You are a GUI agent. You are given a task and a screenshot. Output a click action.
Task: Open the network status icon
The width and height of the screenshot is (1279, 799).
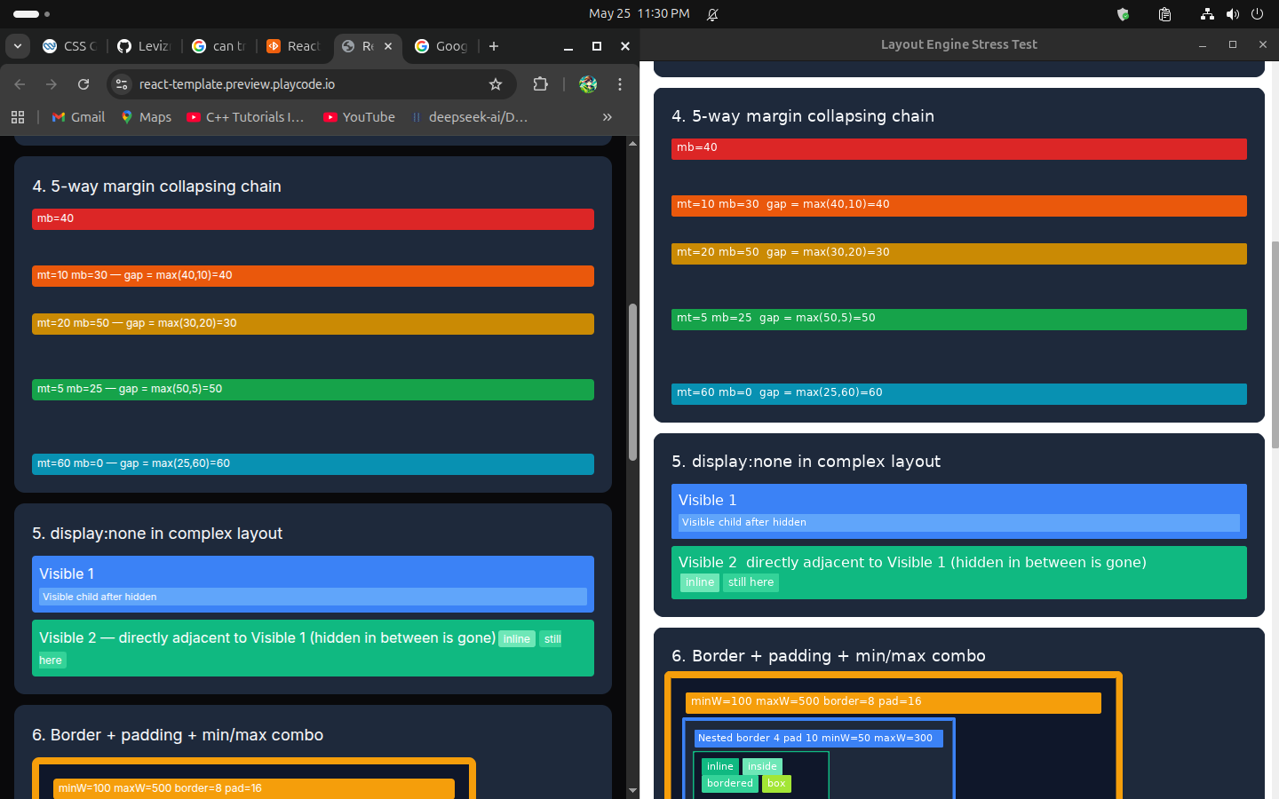tap(1207, 14)
